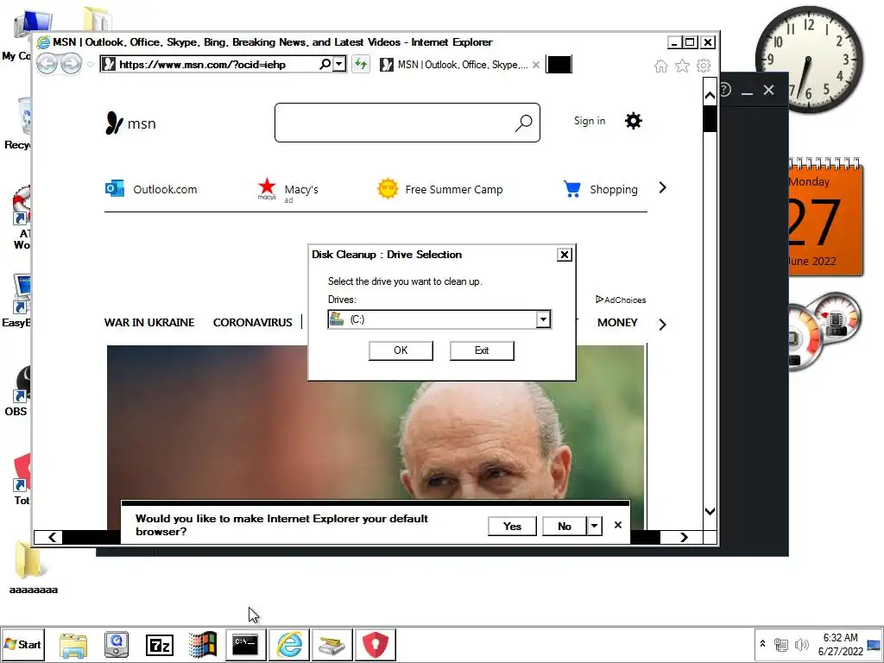
Task: Open the No button dropdown arrow
Action: tap(594, 526)
